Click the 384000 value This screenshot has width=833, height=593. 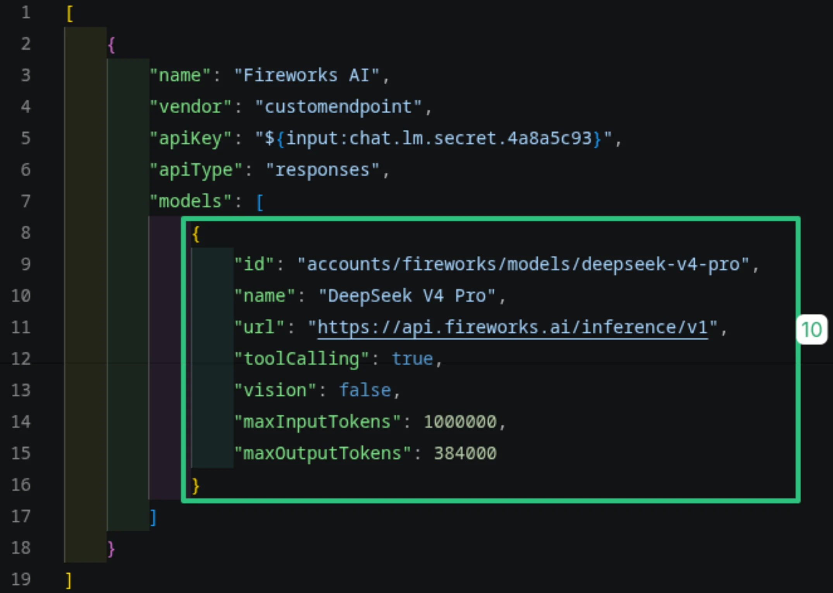[465, 453]
